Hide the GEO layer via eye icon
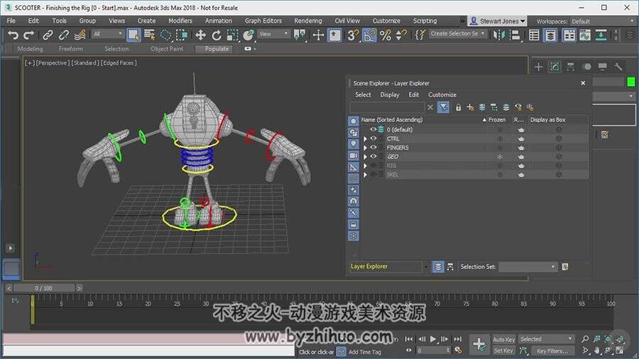 tap(373, 156)
